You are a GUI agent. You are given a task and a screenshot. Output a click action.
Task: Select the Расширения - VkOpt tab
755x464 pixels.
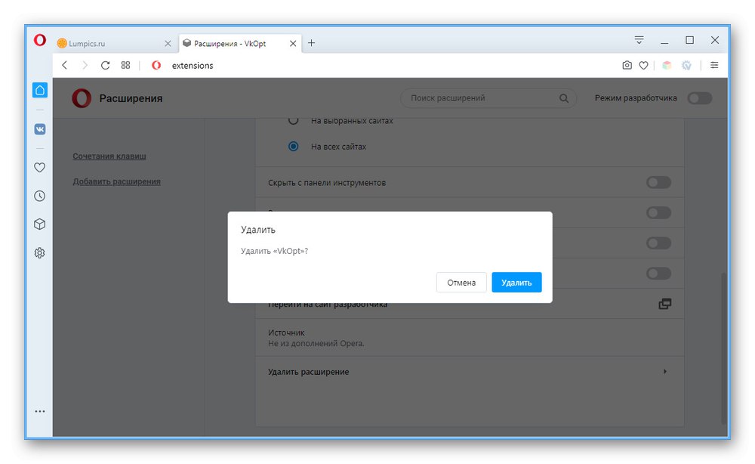236,43
